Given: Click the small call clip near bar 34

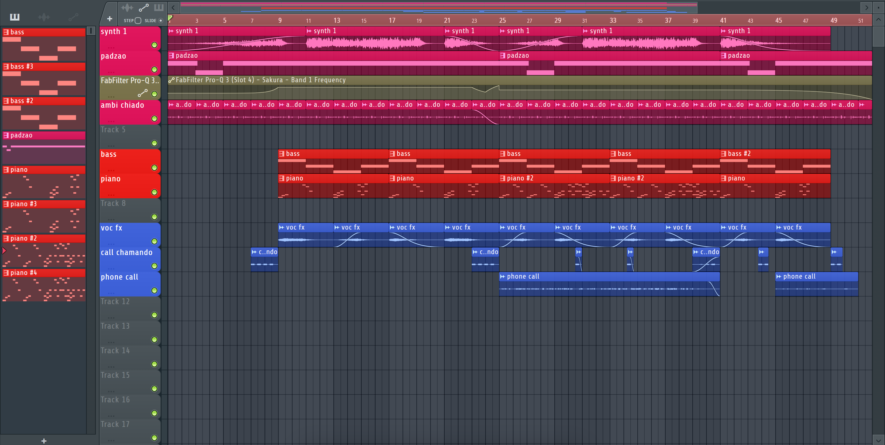Looking at the screenshot, I should click(x=630, y=259).
